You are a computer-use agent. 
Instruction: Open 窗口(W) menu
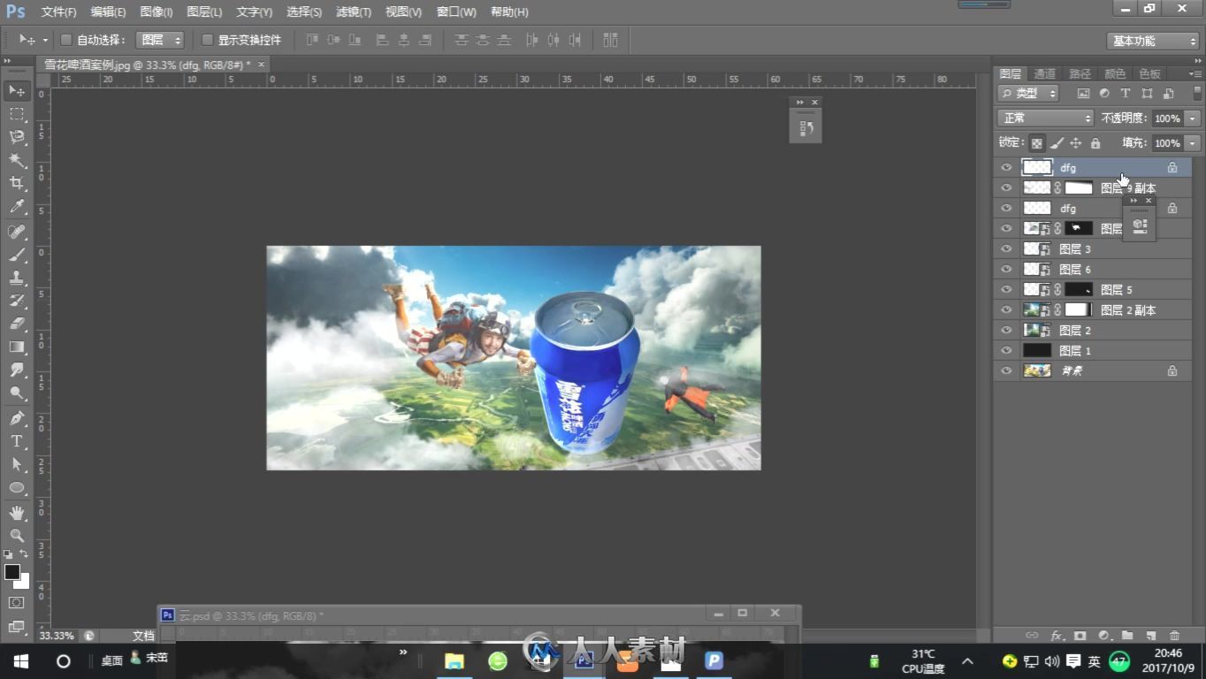(456, 11)
